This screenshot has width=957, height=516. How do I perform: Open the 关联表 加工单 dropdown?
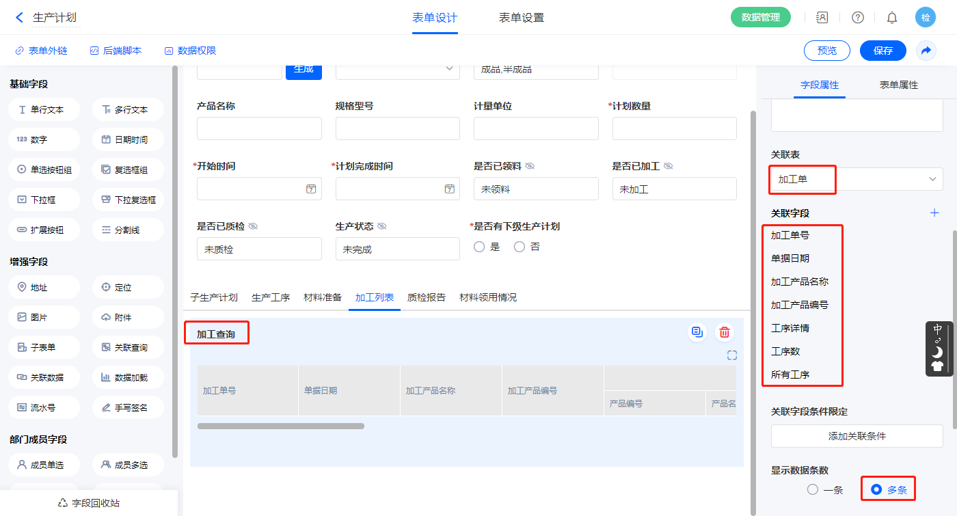857,179
